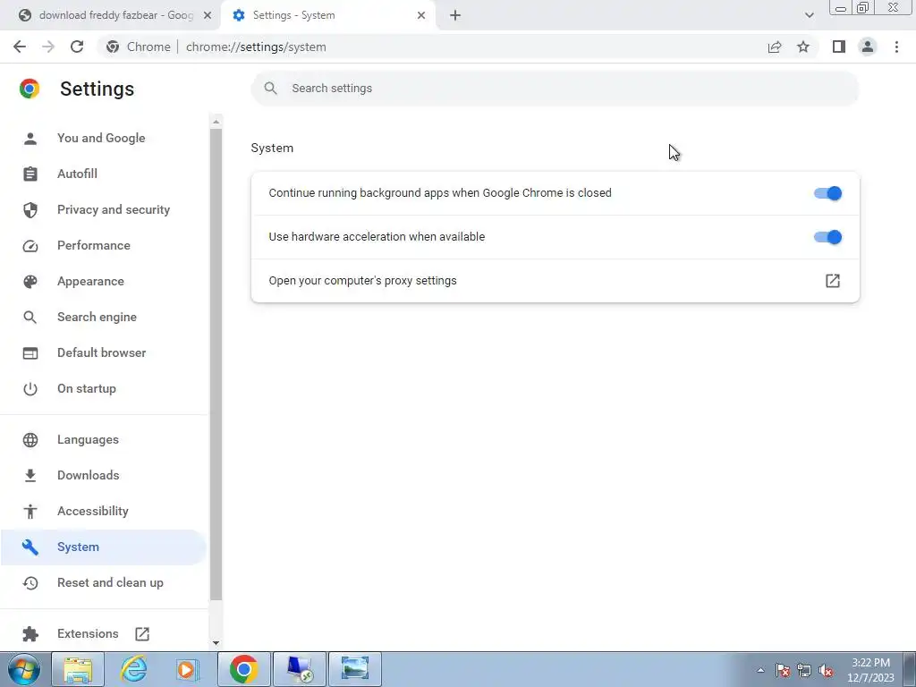Click Open your computer's proxy settings row
Screen dimensions: 916x687
tap(555, 281)
